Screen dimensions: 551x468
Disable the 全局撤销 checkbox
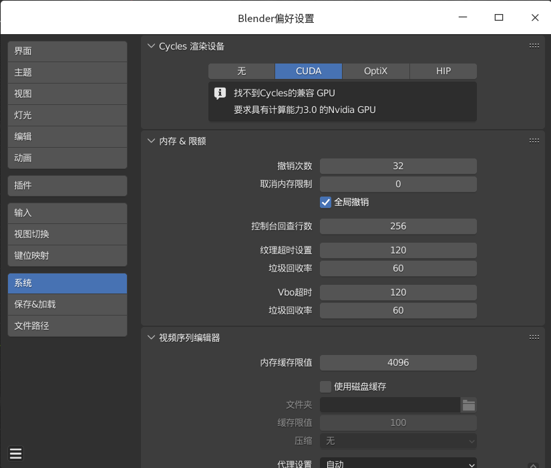pos(326,202)
